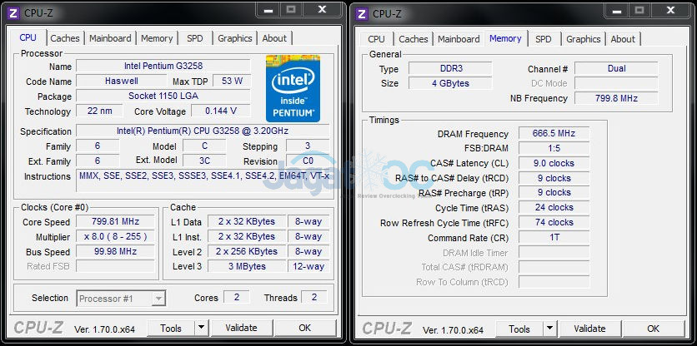
Task: Click Tools button in right CPU-Z window
Action: click(x=519, y=329)
